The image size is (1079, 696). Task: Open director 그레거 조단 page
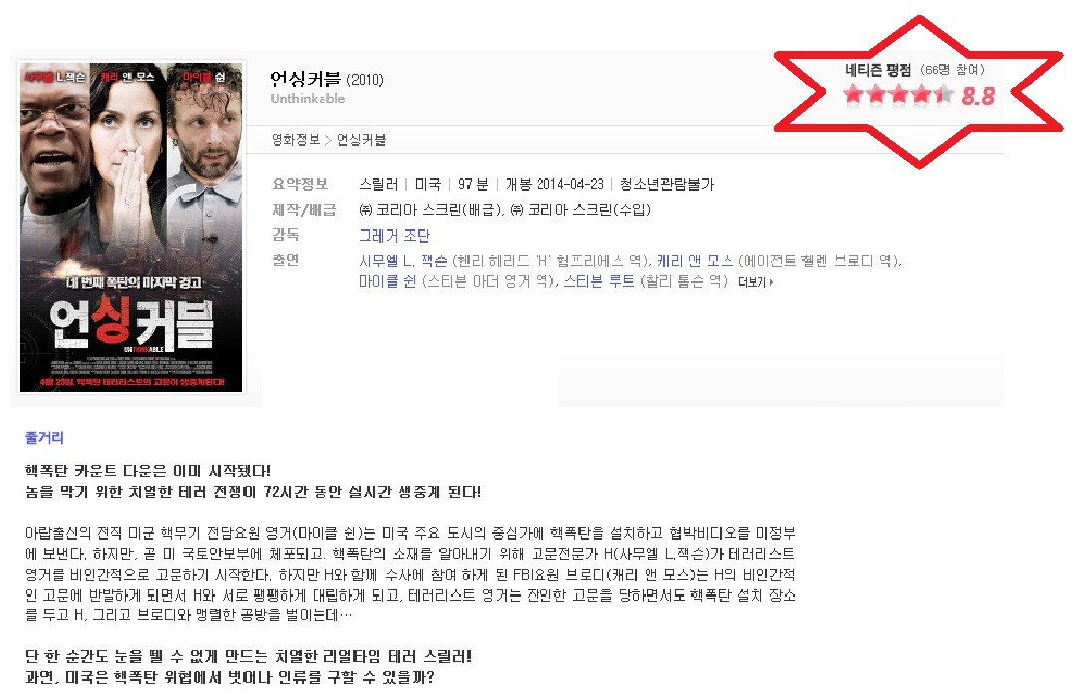[x=394, y=235]
